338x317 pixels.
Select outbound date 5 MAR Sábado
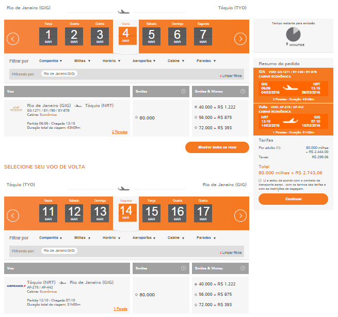pos(151,36)
